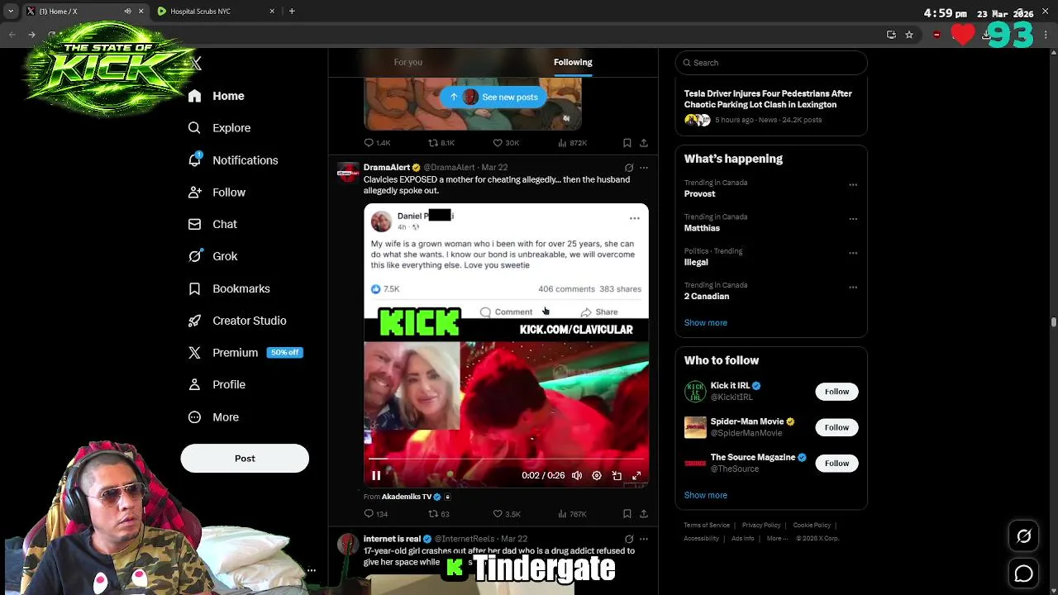Open options for 2 Canadian trend
This screenshot has height=595, width=1058.
point(853,288)
